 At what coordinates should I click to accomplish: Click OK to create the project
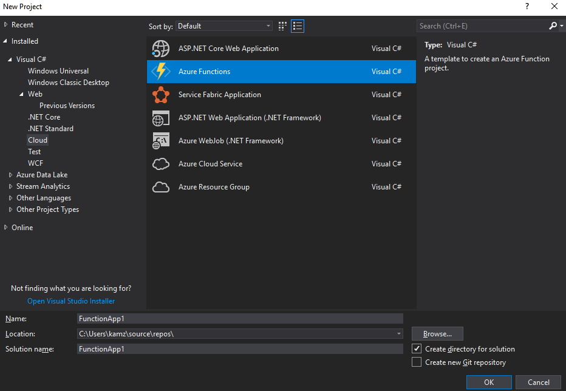pyautogui.click(x=489, y=382)
